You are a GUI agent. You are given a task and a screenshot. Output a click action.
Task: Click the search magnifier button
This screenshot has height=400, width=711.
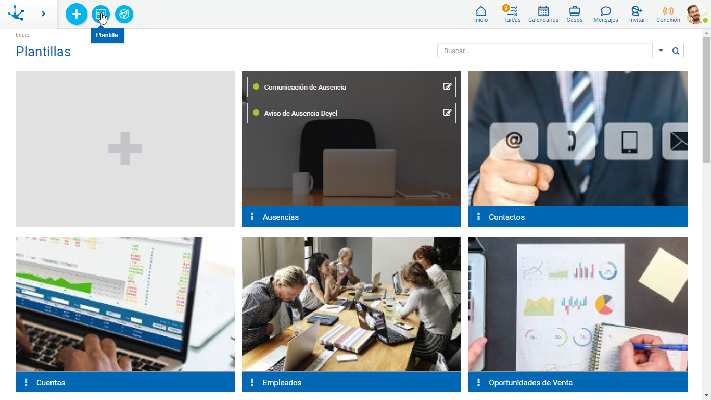(x=676, y=51)
